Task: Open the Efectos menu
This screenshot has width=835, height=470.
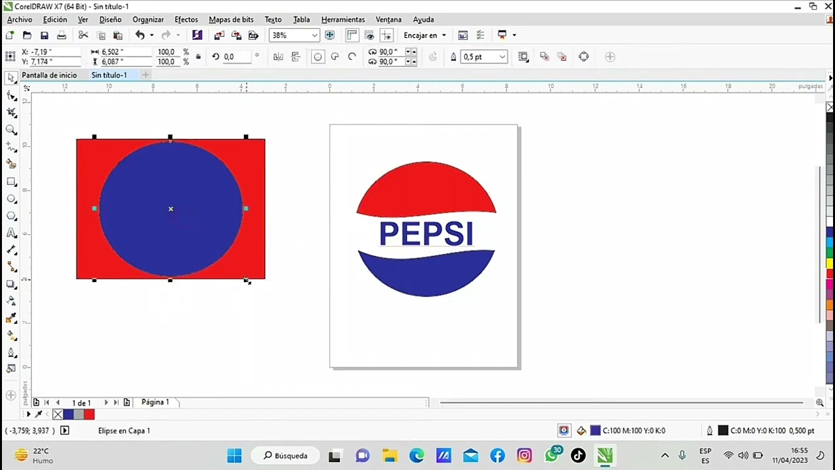Action: [186, 20]
